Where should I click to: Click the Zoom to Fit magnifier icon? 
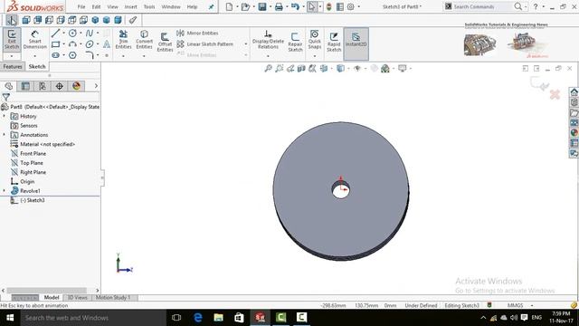(x=268, y=69)
